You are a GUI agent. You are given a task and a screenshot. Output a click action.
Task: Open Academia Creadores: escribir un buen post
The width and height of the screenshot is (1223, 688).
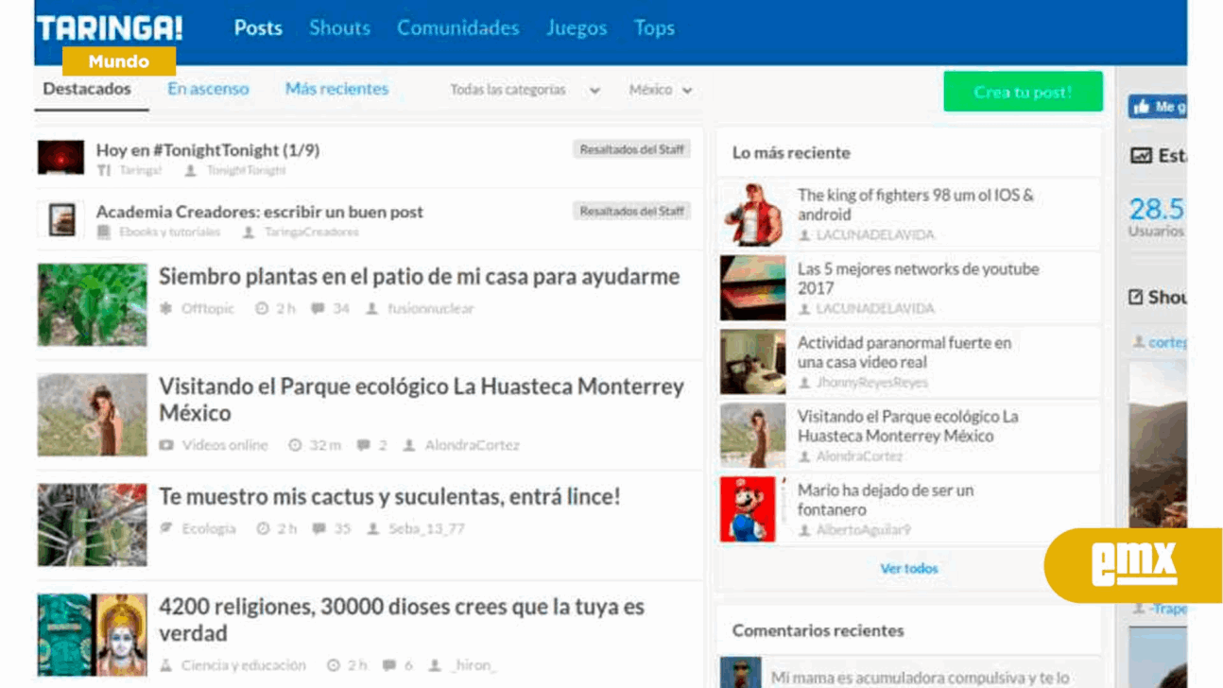[259, 212]
